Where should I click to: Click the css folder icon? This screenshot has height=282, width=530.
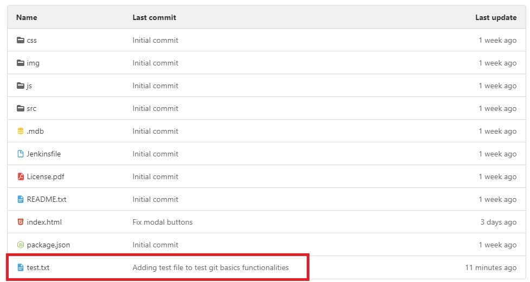click(x=21, y=40)
